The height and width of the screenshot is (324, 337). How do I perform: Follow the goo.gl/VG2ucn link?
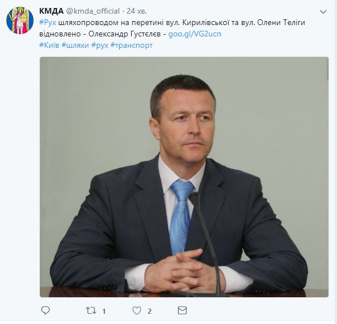tap(194, 34)
